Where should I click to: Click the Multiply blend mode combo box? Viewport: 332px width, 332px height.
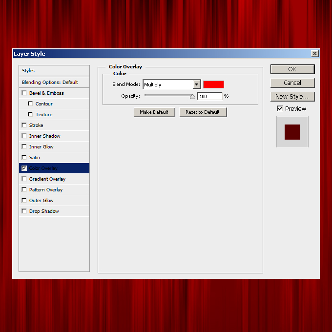[168, 84]
